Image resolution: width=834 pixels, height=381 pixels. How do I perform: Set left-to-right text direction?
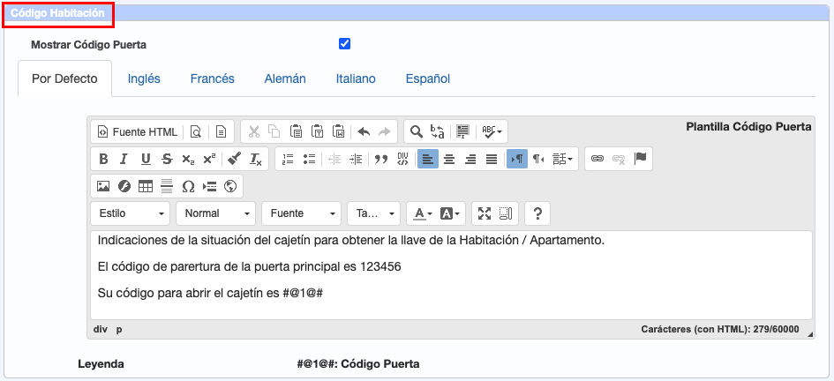(x=517, y=159)
